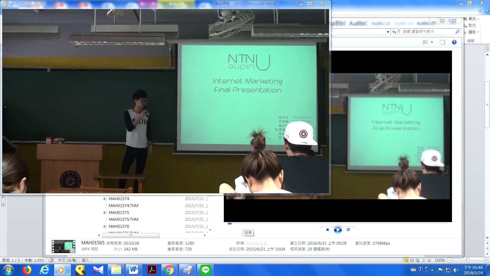The image size is (490, 276).
Task: Open Google Chrome from taskbar
Action: 169,270
